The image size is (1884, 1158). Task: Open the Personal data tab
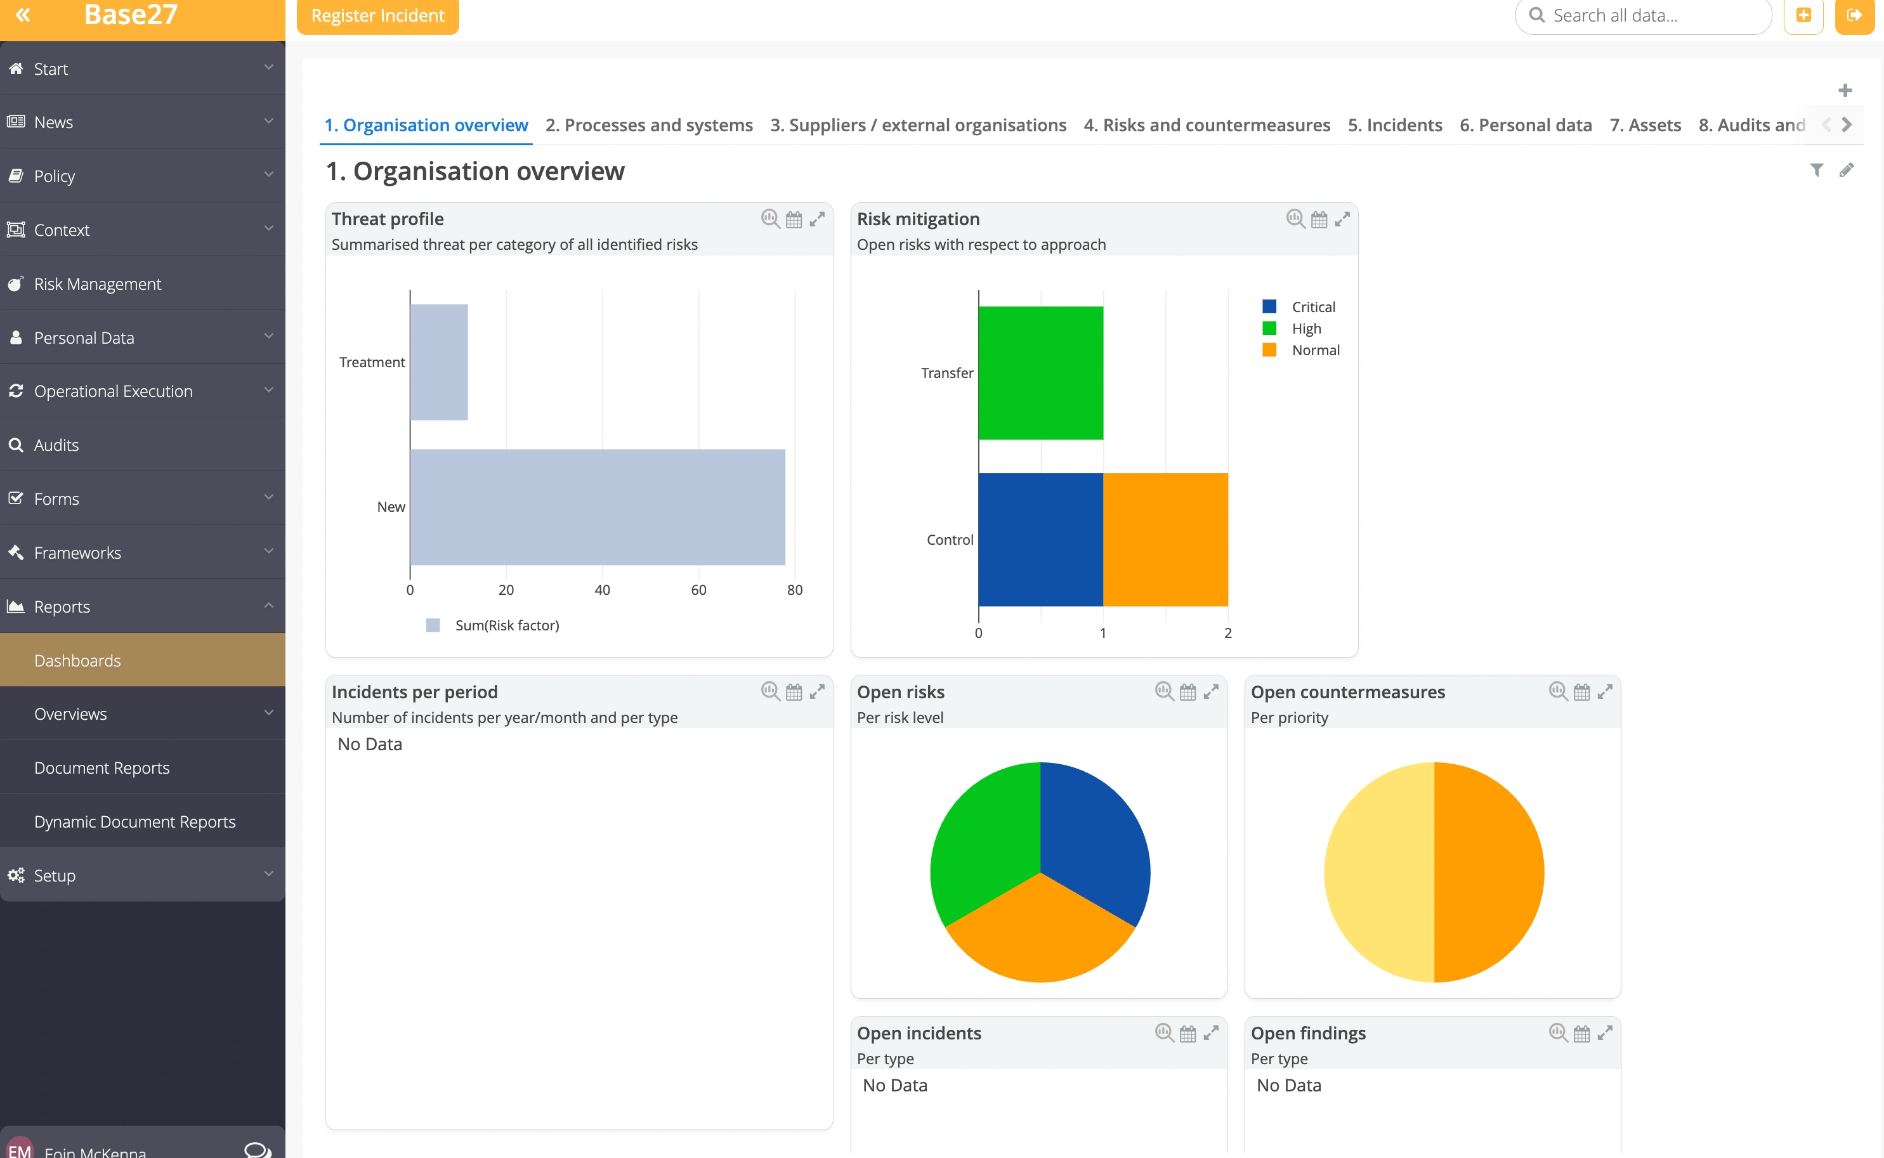click(1526, 125)
